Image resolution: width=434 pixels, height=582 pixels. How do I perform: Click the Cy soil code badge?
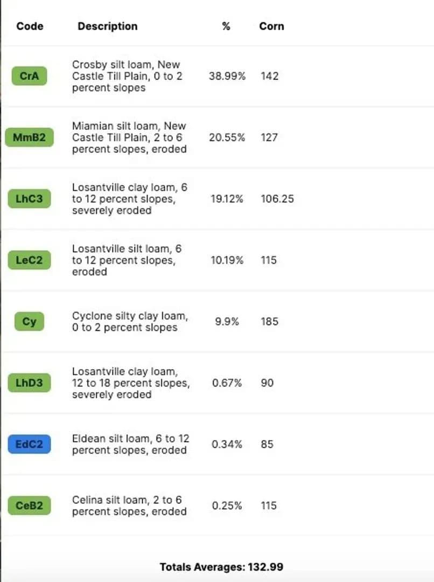[29, 322]
